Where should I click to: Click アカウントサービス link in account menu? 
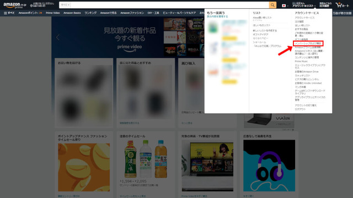pos(304,18)
